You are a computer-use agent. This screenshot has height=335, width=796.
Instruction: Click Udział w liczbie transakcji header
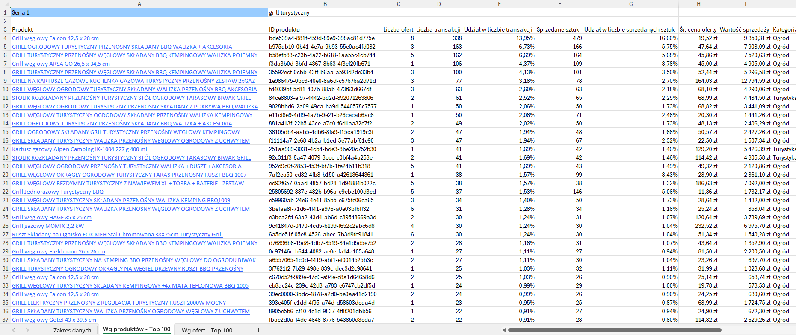499,29
